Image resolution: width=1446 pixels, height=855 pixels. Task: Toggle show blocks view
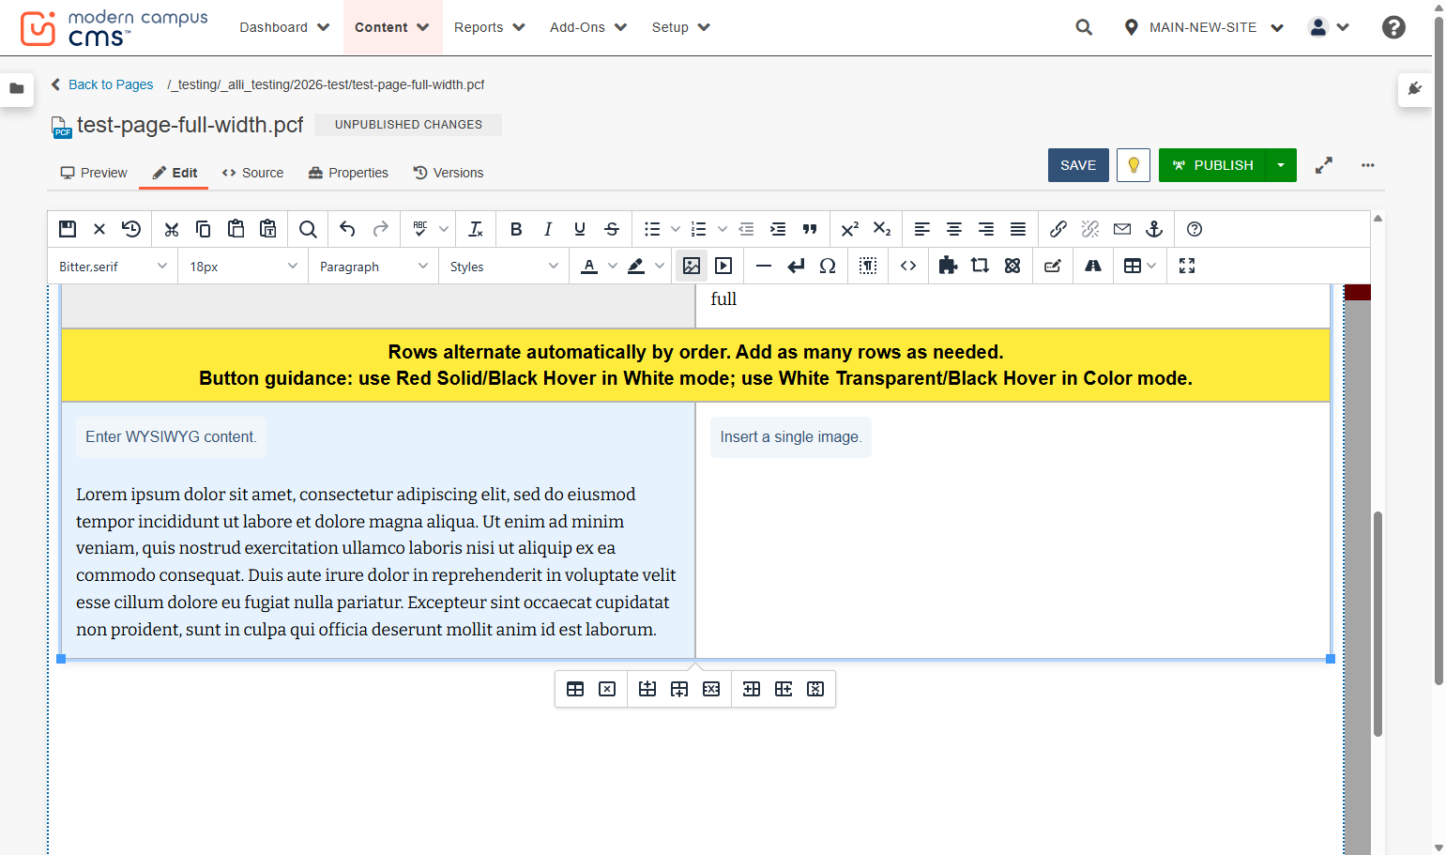(x=868, y=266)
